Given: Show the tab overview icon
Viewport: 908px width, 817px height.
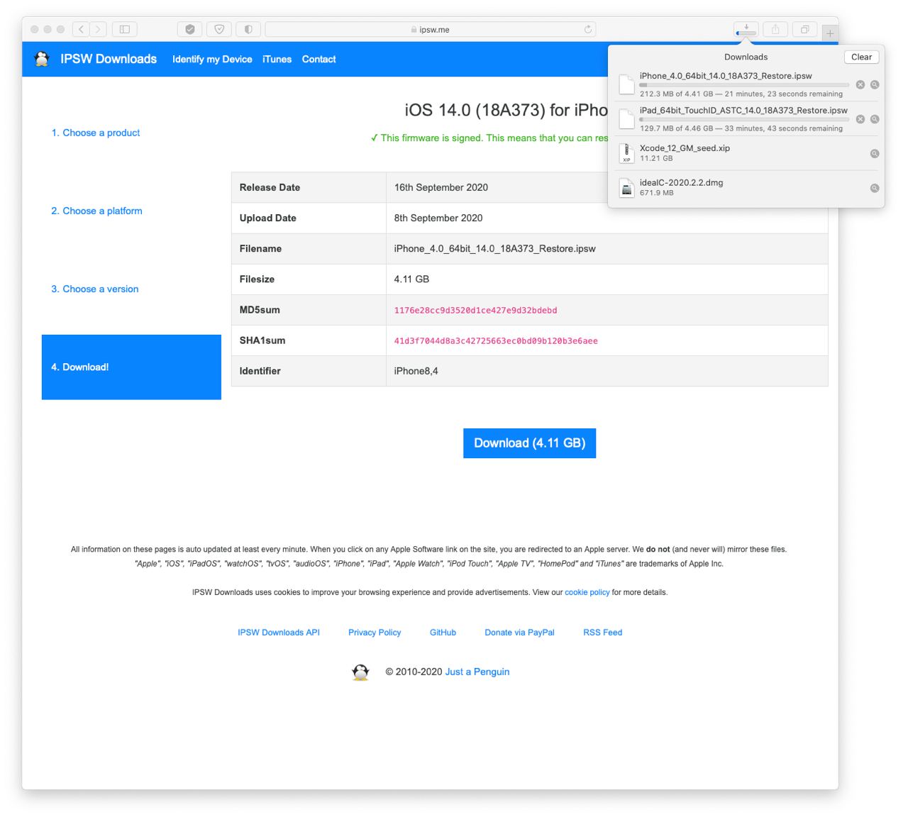Looking at the screenshot, I should [805, 29].
